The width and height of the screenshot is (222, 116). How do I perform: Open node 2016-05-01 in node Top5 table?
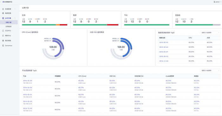[28, 95]
